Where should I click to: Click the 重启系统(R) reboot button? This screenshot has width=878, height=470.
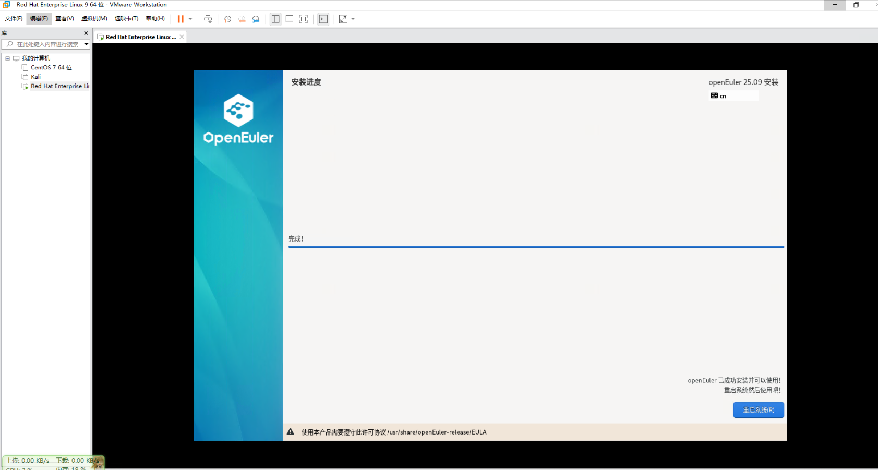[x=759, y=410]
